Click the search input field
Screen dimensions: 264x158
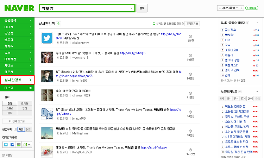click(x=85, y=8)
